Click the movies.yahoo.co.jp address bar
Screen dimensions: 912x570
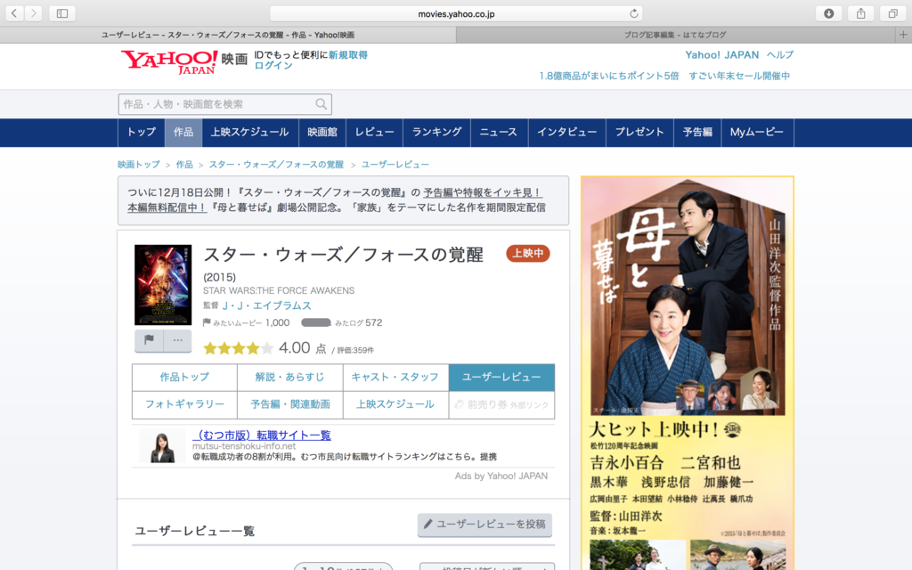pos(457,13)
